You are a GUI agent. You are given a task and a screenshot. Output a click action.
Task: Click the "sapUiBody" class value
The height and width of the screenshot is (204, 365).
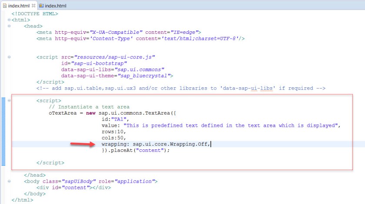point(79,181)
